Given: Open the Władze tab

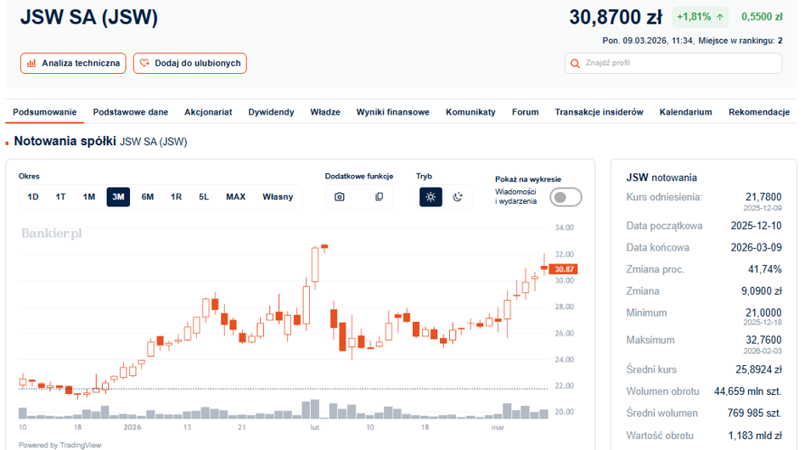Looking at the screenshot, I should click(x=325, y=112).
